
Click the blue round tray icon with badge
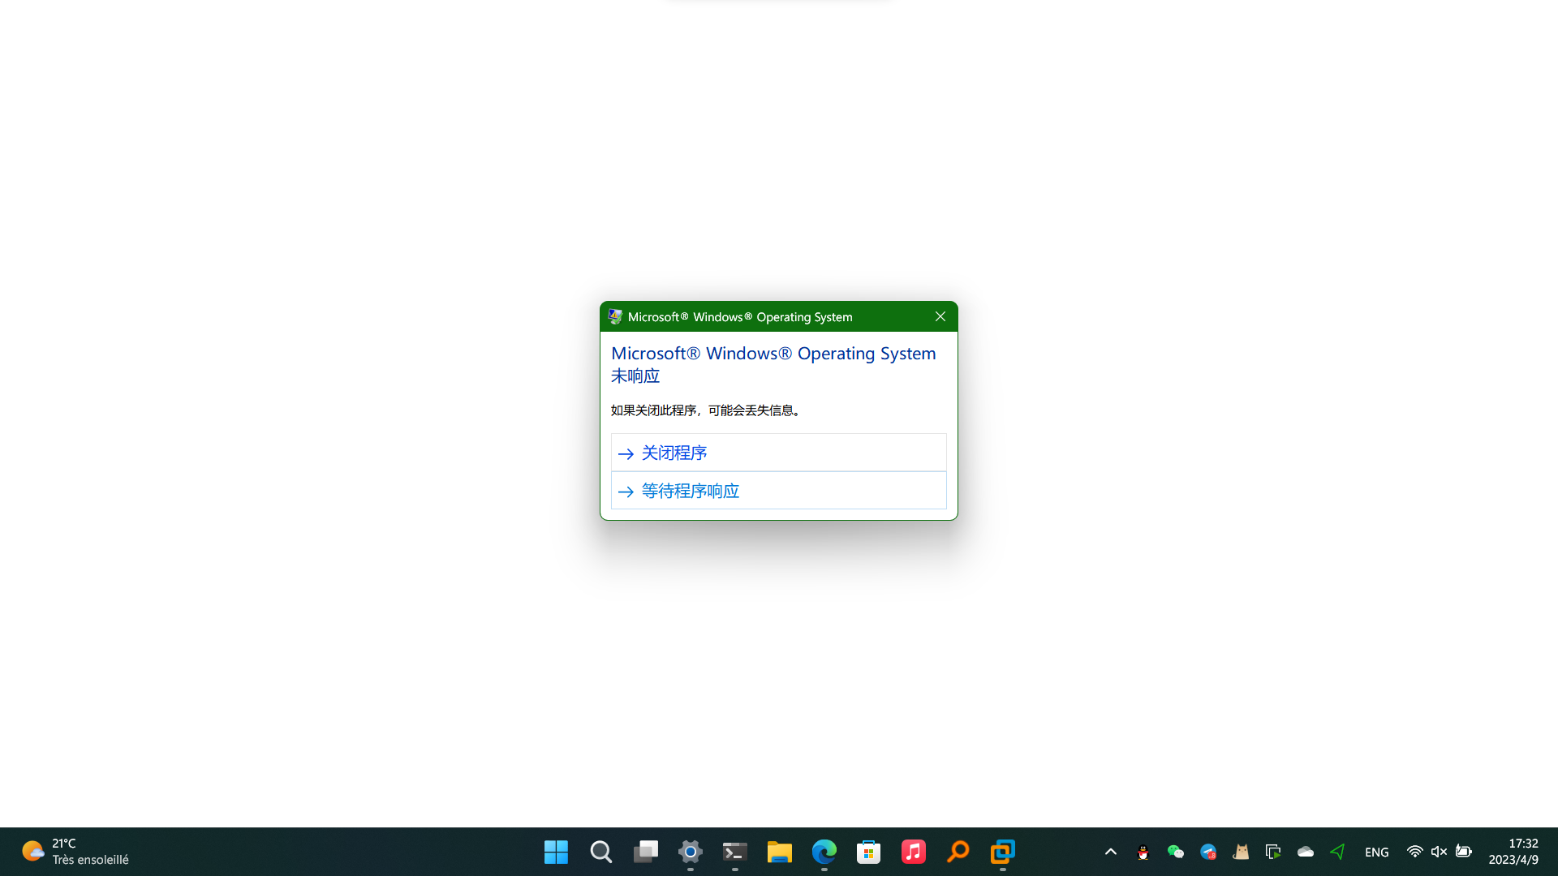point(1208,852)
